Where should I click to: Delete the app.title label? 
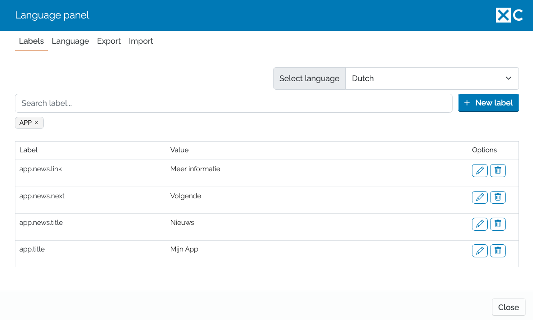click(498, 251)
